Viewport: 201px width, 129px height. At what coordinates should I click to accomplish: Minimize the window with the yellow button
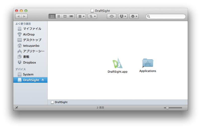click(21, 11)
